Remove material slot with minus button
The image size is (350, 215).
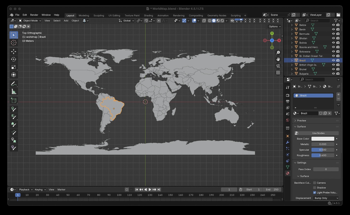coord(339,99)
